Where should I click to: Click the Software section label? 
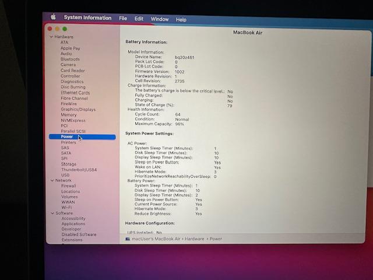point(64,213)
